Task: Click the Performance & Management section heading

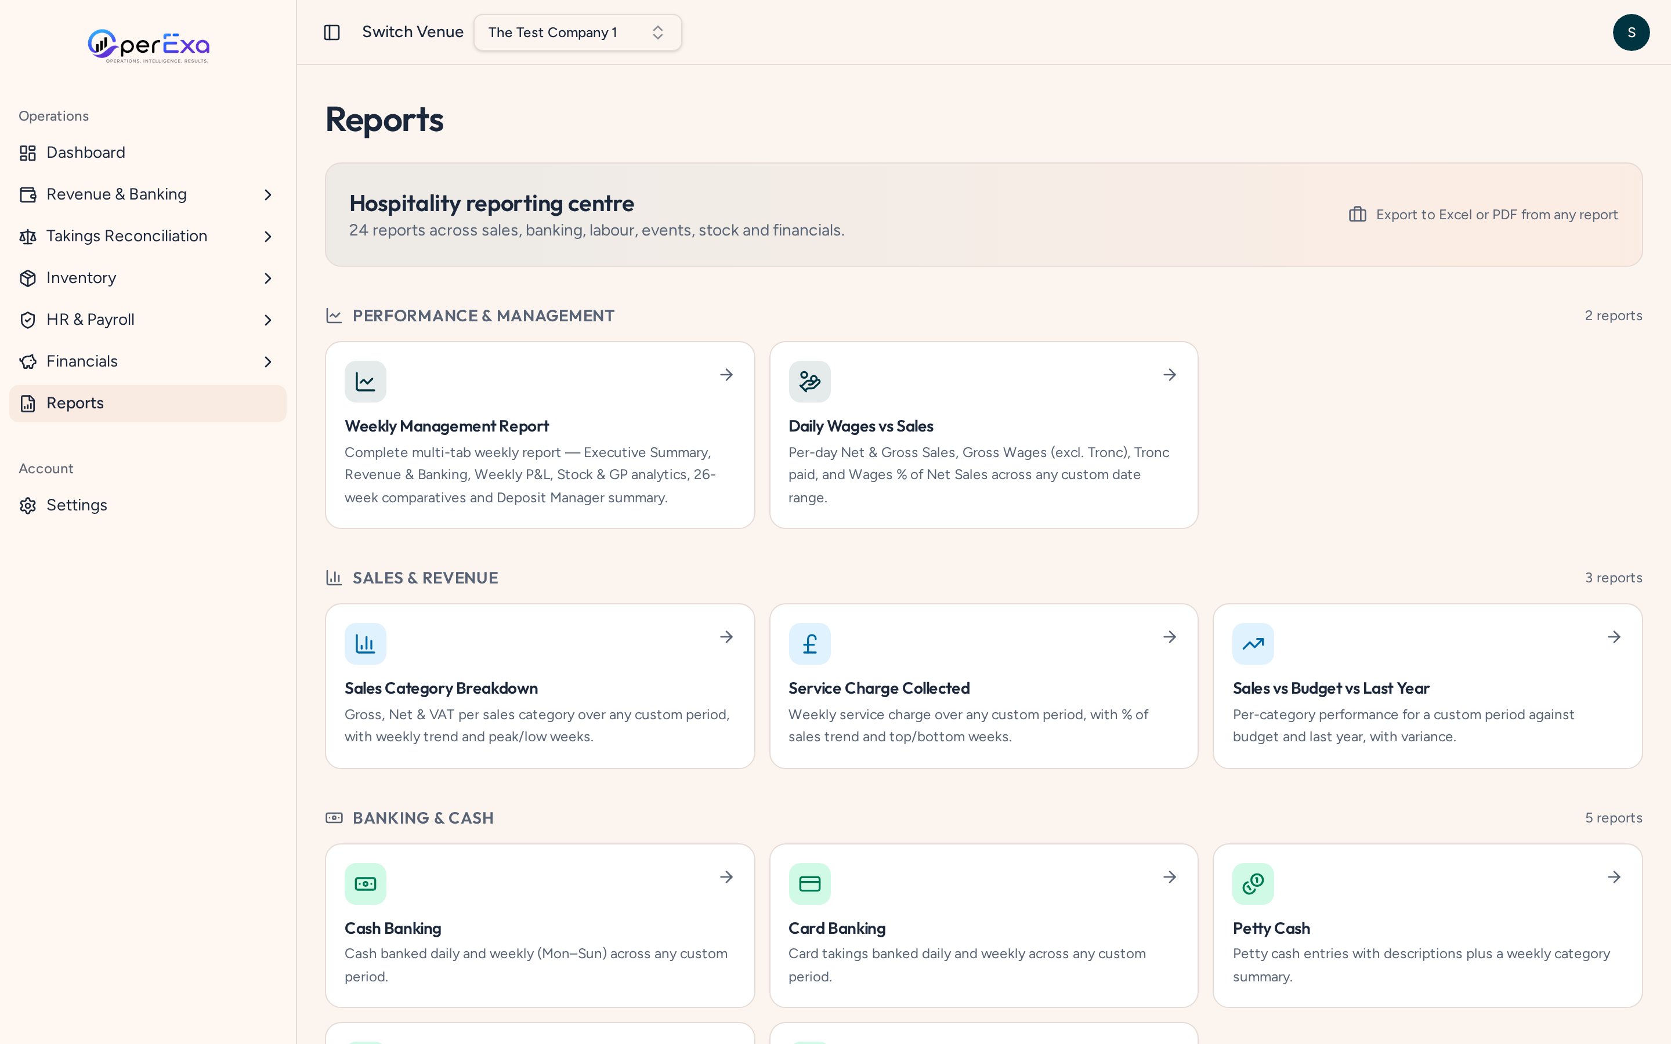Action: point(483,316)
